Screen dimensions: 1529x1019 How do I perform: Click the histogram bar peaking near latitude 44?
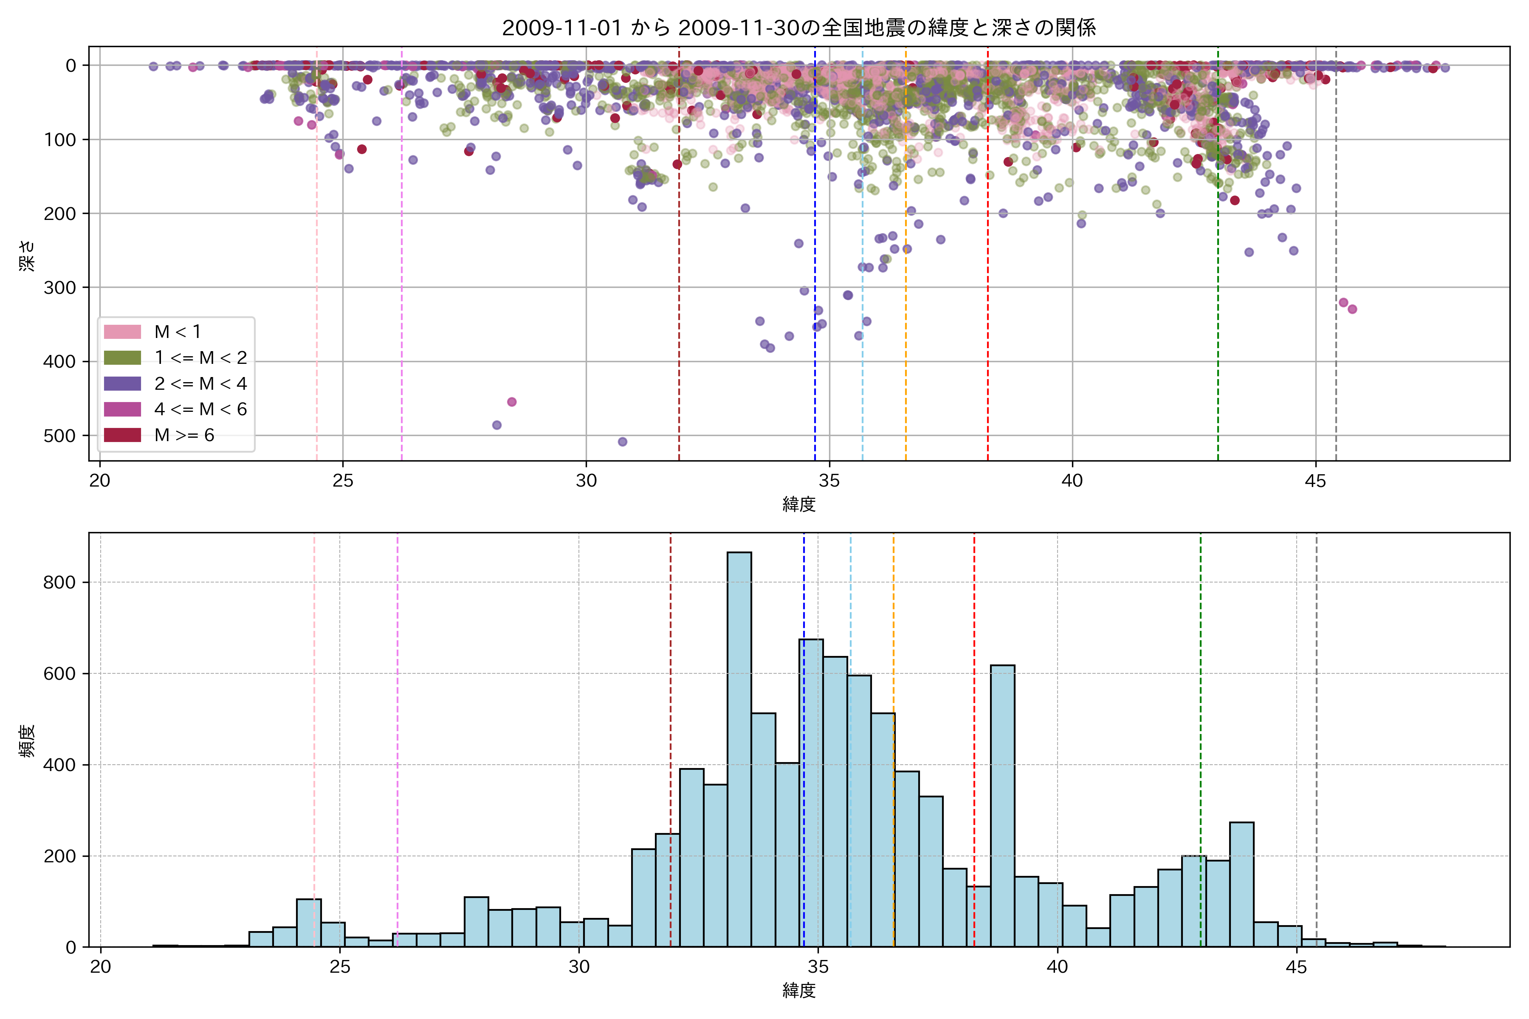point(1241,884)
